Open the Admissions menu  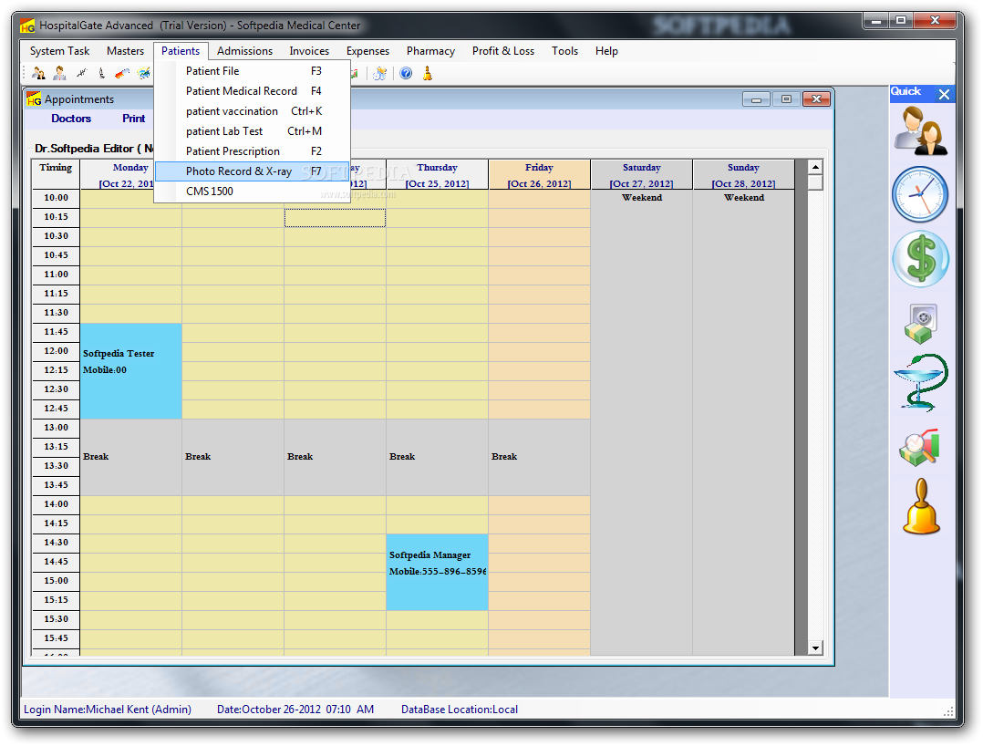244,51
